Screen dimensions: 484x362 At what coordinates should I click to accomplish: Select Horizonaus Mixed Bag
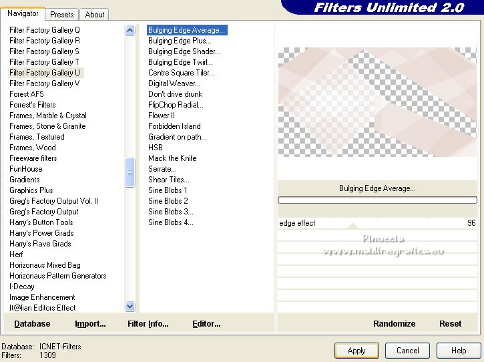pyautogui.click(x=45, y=265)
